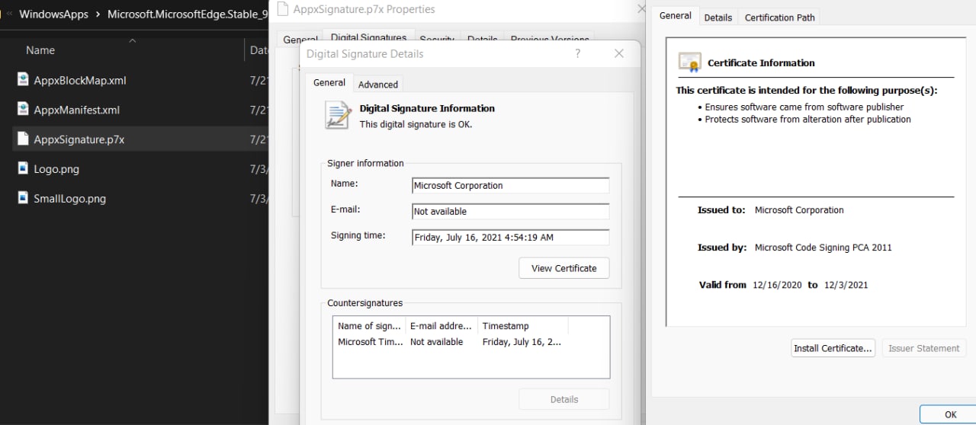Open the breadcrumb chevron after WindowsApps
This screenshot has height=425, width=976.
click(98, 14)
